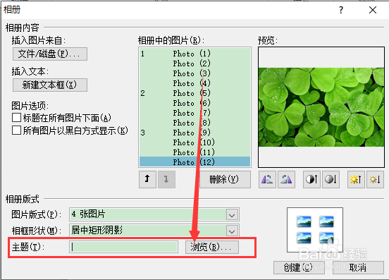The image size is (389, 280).
Task: Move selected photo up in list
Action: (147, 179)
